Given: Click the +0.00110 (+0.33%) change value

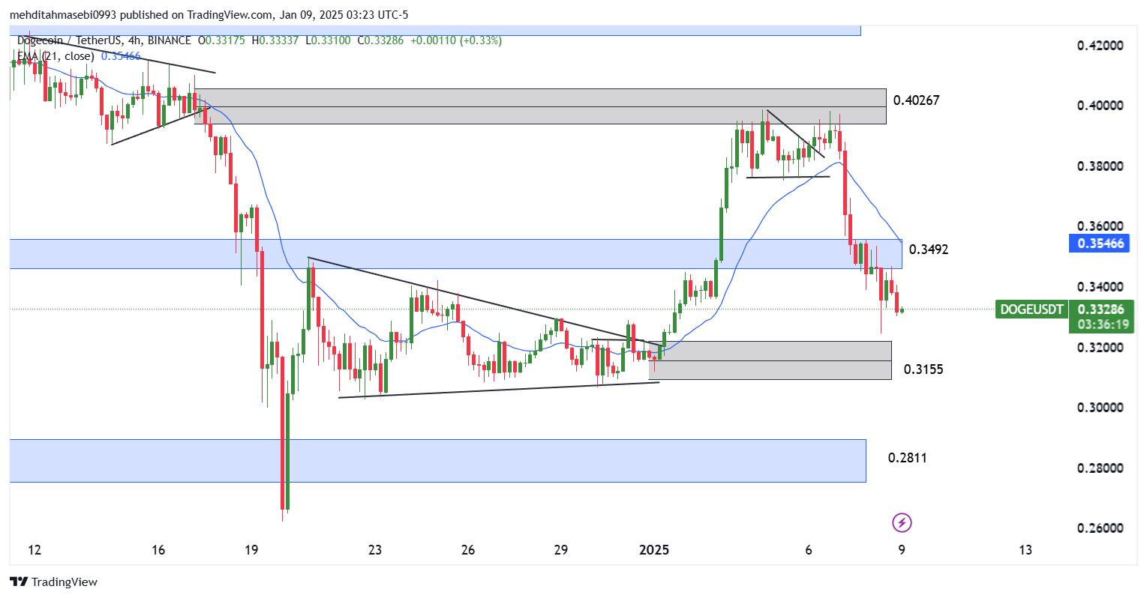Looking at the screenshot, I should 455,40.
